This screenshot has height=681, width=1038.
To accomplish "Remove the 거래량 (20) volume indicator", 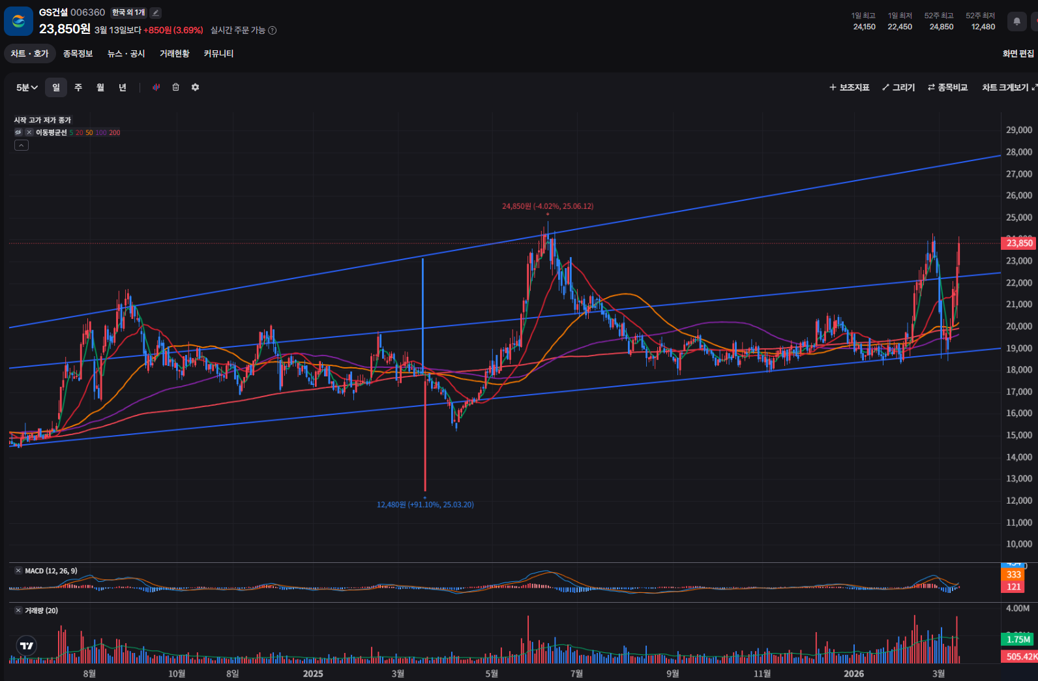I will click(x=18, y=611).
